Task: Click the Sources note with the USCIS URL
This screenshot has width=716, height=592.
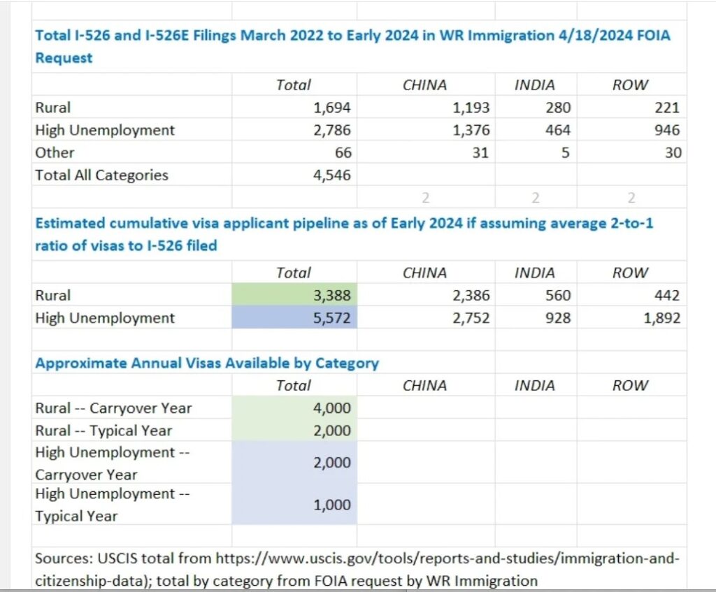Action: [x=357, y=569]
